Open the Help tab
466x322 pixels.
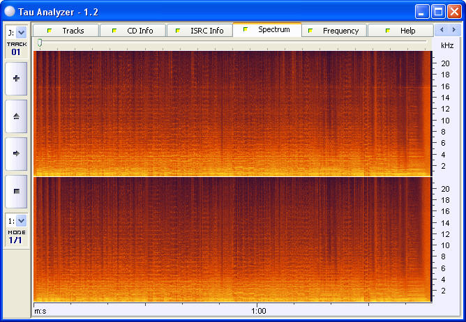[400, 31]
